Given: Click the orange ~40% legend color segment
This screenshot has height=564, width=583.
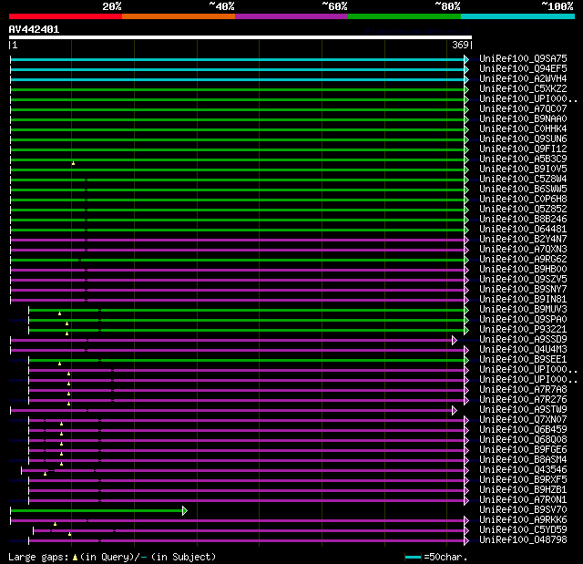Looking at the screenshot, I should coord(178,15).
